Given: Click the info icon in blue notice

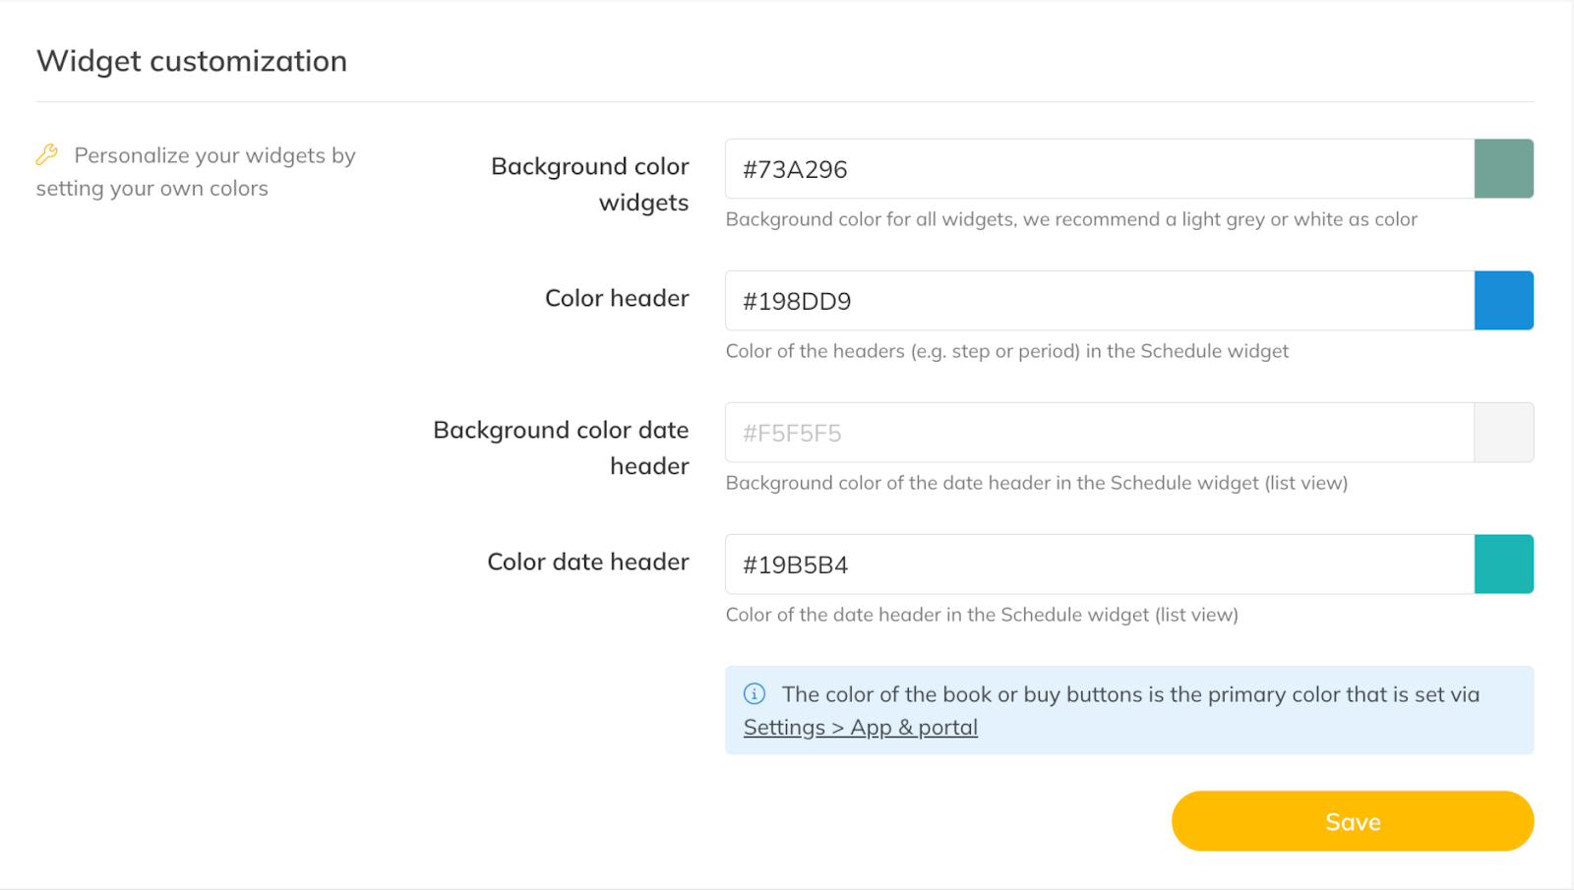Looking at the screenshot, I should (755, 694).
